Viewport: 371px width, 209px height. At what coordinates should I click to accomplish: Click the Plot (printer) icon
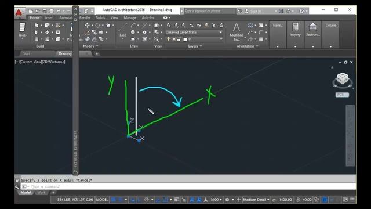(52, 11)
